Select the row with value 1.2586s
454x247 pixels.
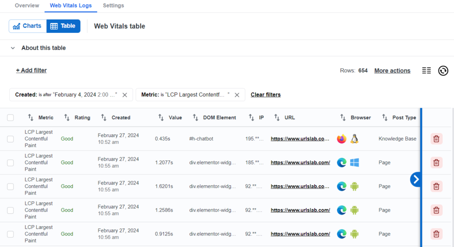[x=11, y=210]
